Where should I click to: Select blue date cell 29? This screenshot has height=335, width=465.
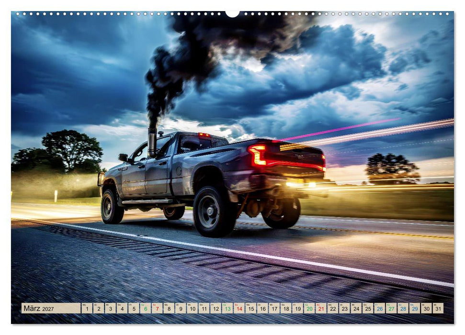click(x=415, y=308)
